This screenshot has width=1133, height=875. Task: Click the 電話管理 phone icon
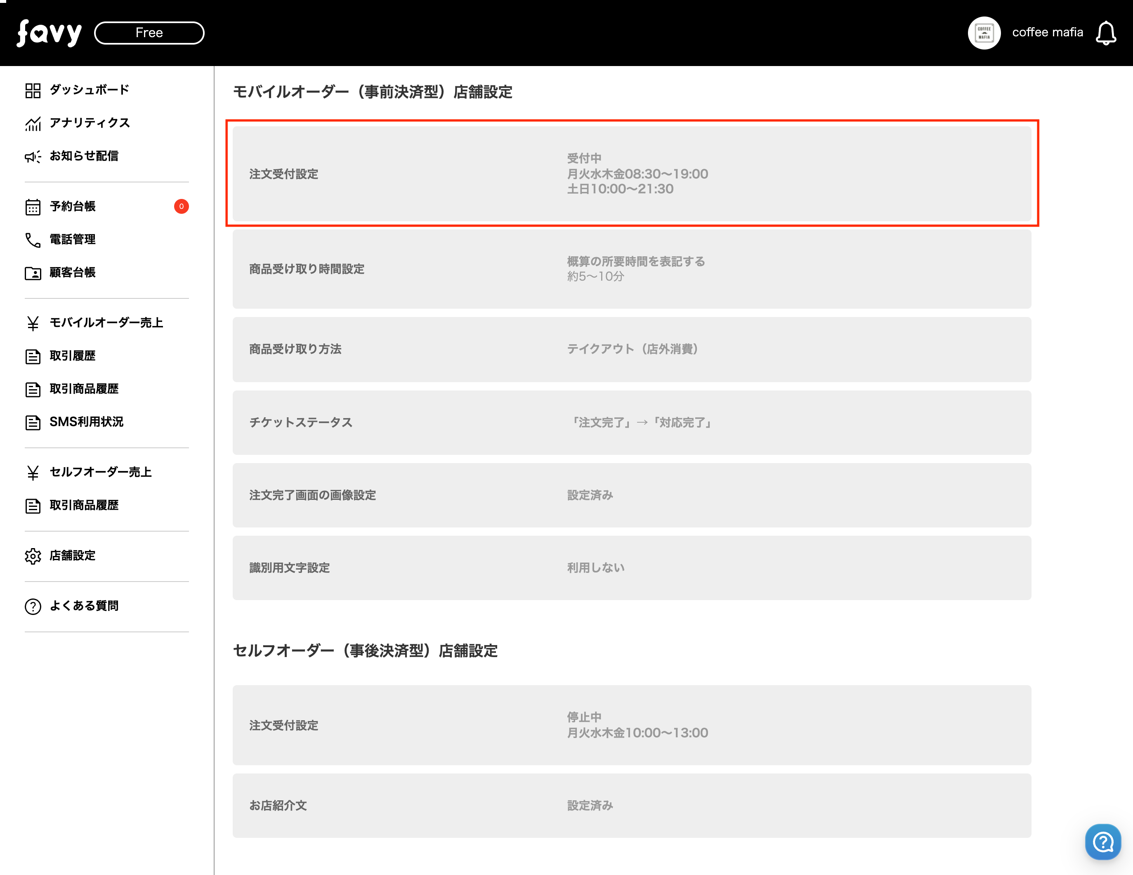pyautogui.click(x=33, y=240)
